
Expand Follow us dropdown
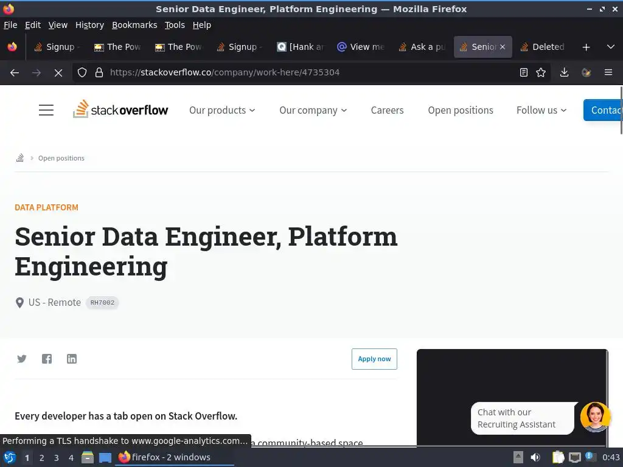point(541,110)
